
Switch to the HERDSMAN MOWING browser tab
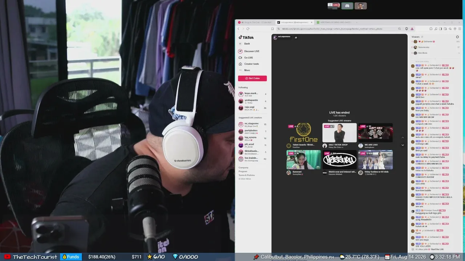(x=334, y=22)
